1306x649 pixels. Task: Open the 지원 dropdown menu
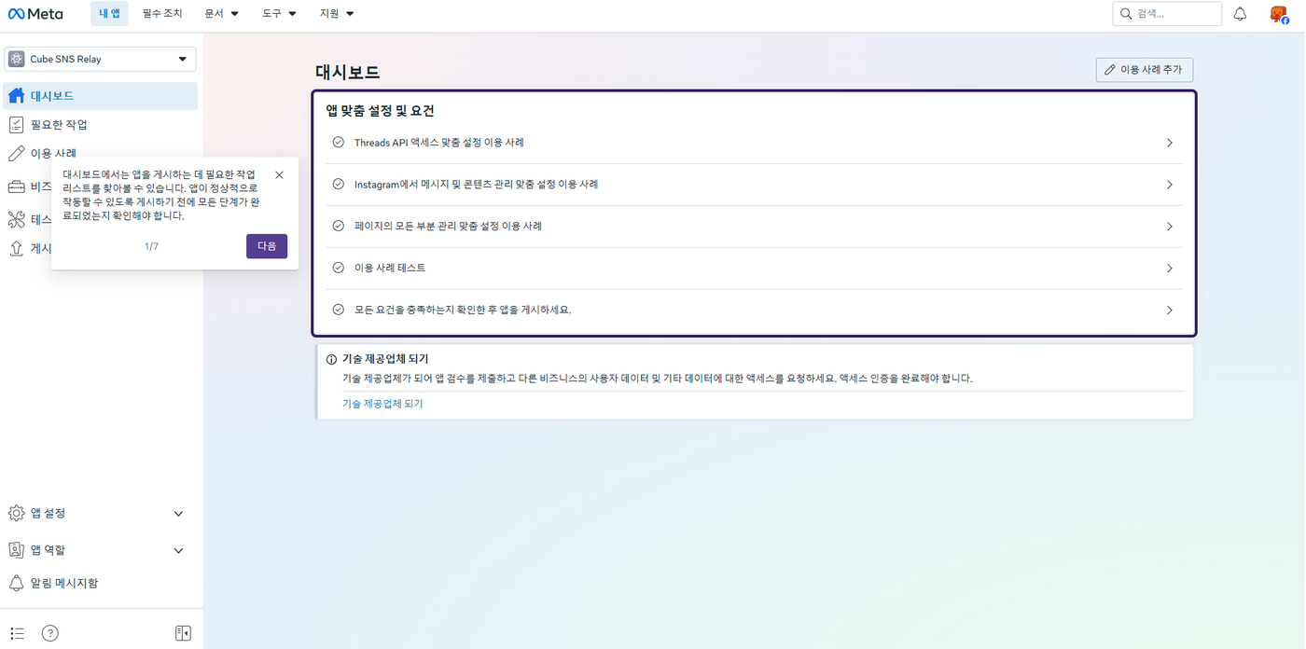click(x=337, y=14)
